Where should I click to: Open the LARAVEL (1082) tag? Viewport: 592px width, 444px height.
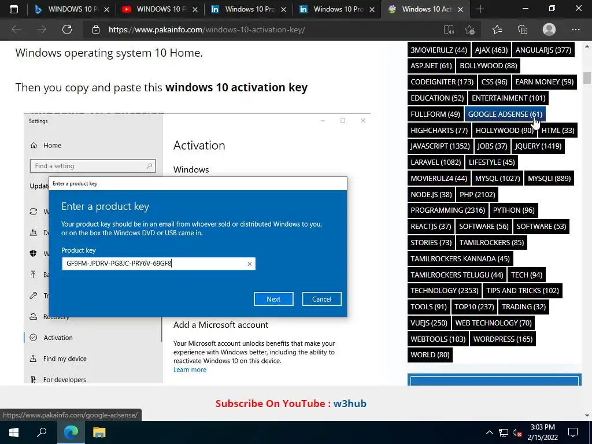[x=436, y=162]
